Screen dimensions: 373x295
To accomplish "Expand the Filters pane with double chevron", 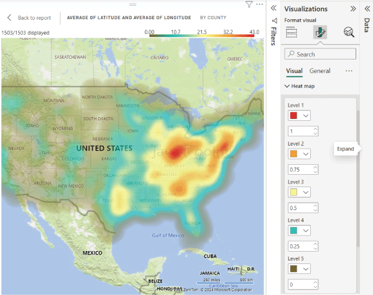I will click(274, 8).
